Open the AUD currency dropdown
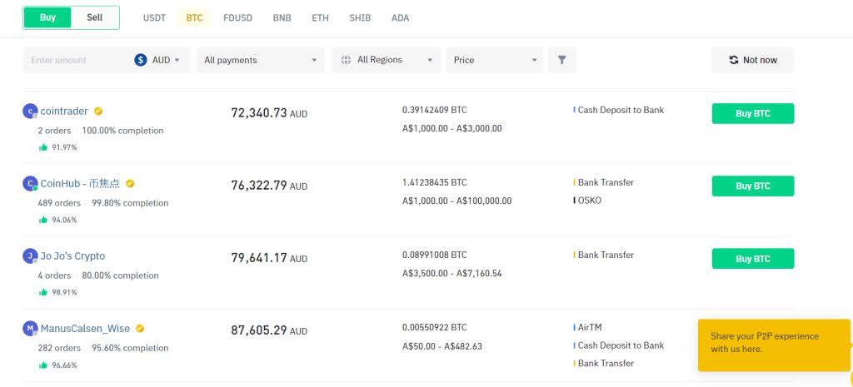 [157, 60]
